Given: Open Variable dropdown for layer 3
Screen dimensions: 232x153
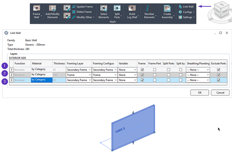Looking at the screenshot, I should (x=127, y=80).
